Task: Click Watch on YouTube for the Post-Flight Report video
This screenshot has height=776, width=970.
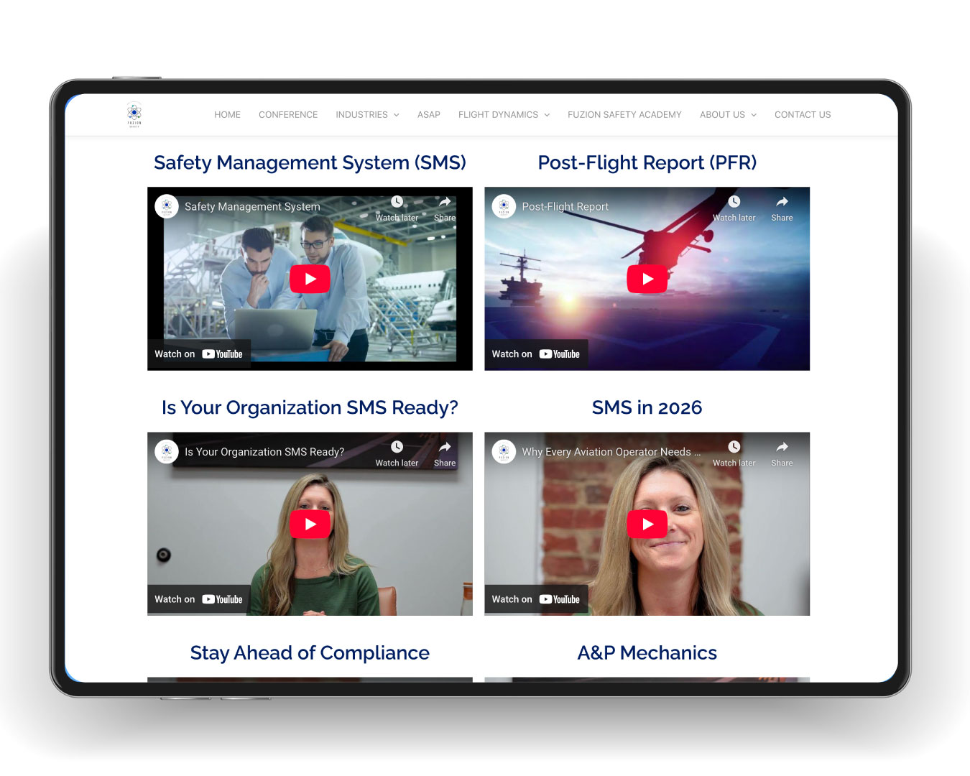Action: tap(536, 354)
